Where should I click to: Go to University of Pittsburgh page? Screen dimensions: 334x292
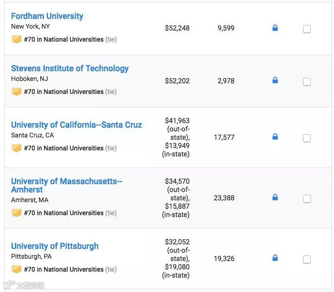click(55, 246)
